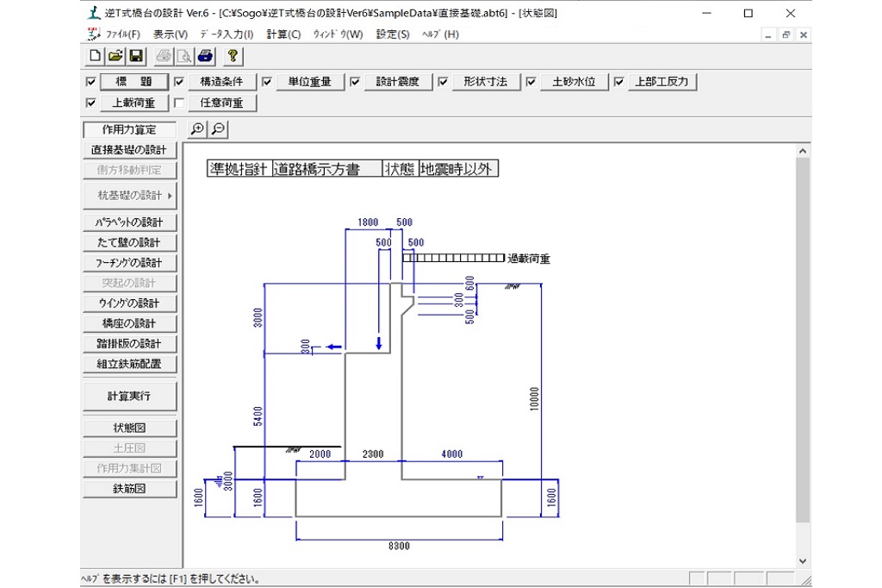The height and width of the screenshot is (588, 882).
Task: Open the 単位重量 input button
Action: pos(309,82)
